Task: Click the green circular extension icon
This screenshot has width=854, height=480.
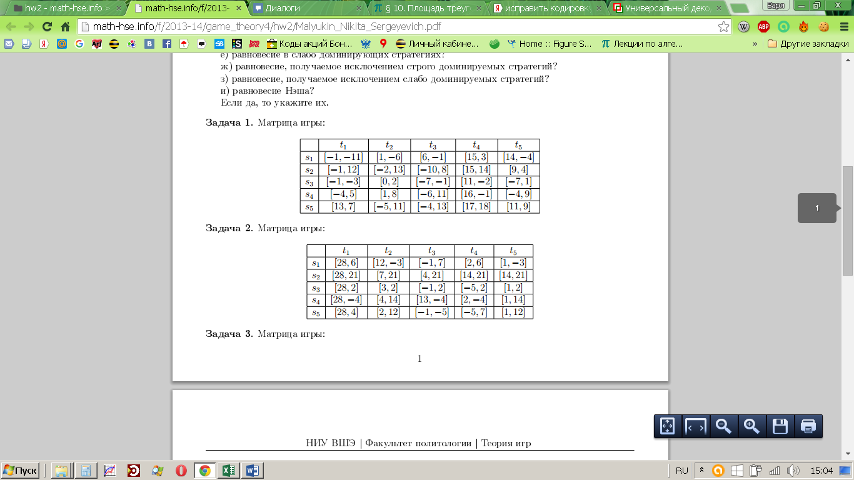Action: click(783, 27)
